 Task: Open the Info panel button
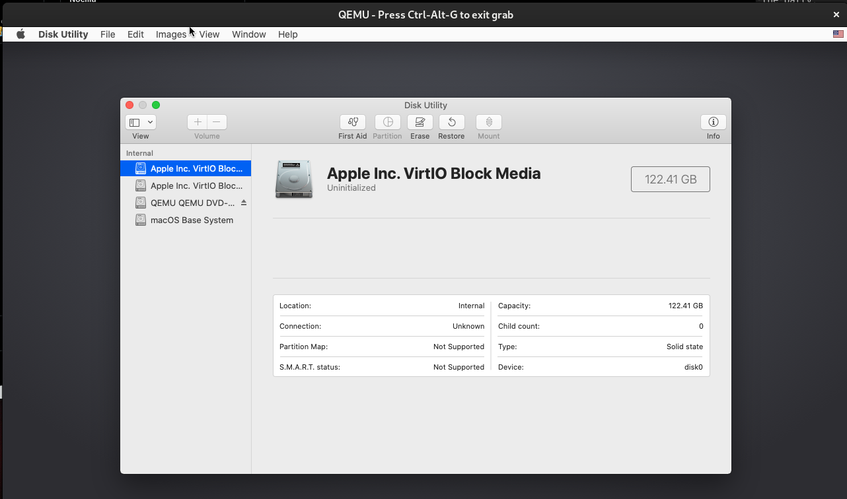tap(714, 122)
